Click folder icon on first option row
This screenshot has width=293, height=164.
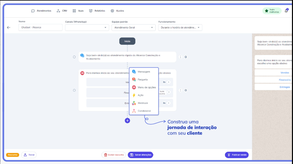click(x=164, y=82)
